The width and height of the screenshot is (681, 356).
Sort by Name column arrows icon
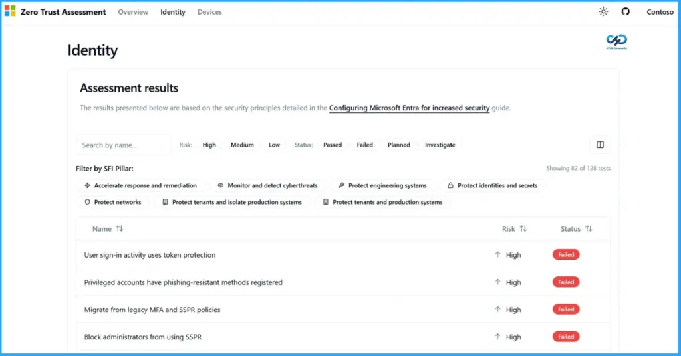[x=120, y=228]
